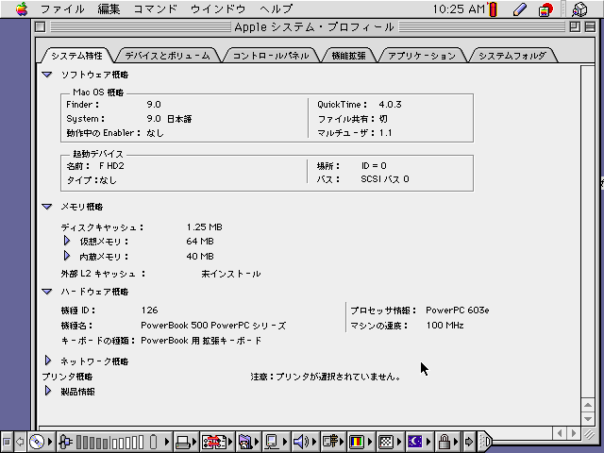The image size is (604, 453).
Task: Expand the 製品情報 section
Action: pyautogui.click(x=48, y=391)
